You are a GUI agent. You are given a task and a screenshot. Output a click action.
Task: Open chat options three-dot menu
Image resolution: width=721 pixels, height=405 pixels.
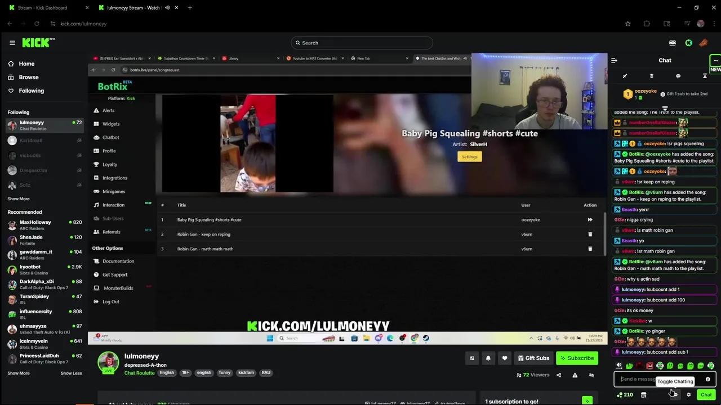pyautogui.click(x=715, y=60)
